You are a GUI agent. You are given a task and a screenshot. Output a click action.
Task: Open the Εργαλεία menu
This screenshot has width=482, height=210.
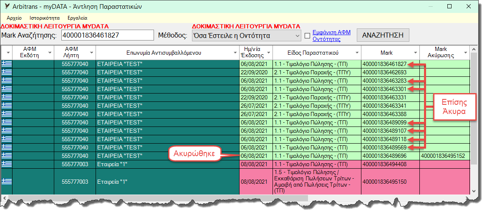[78, 18]
